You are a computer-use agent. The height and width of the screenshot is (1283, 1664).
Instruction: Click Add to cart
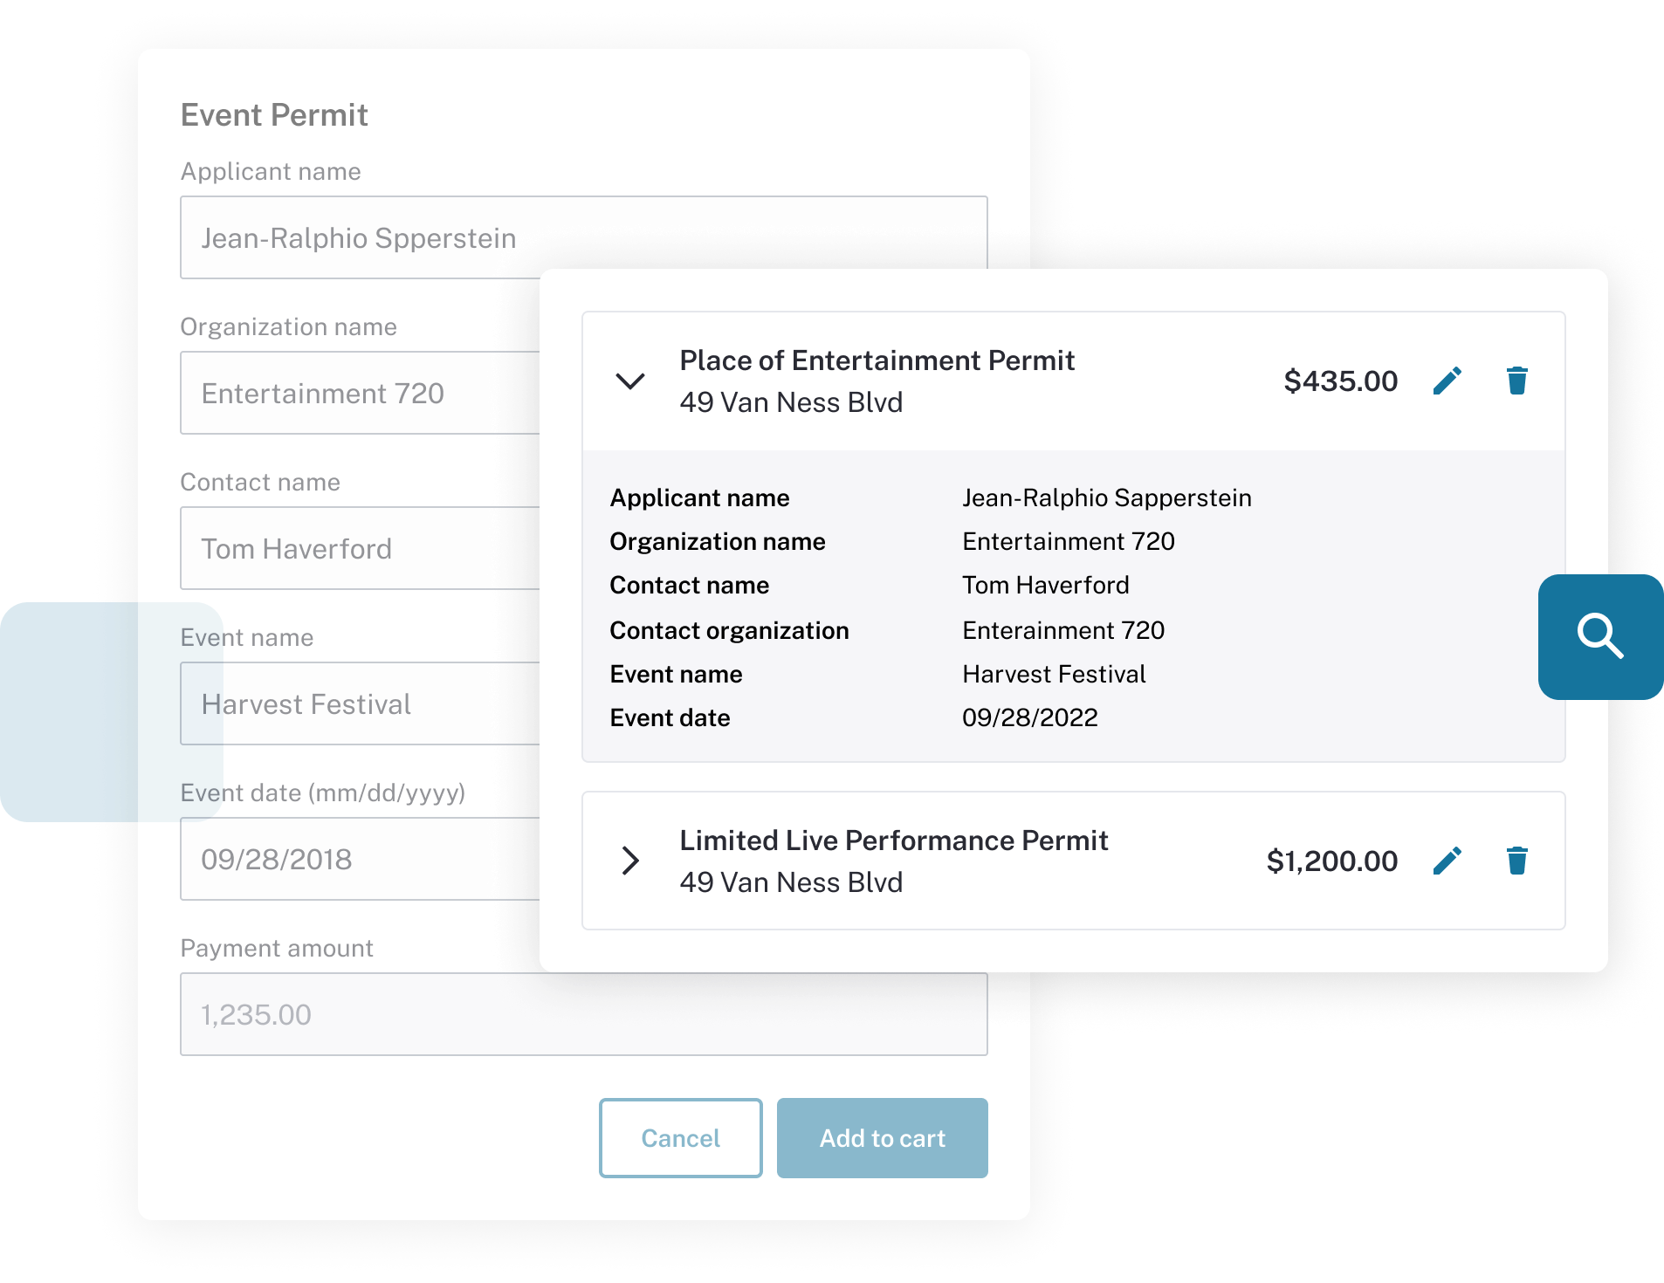(882, 1137)
